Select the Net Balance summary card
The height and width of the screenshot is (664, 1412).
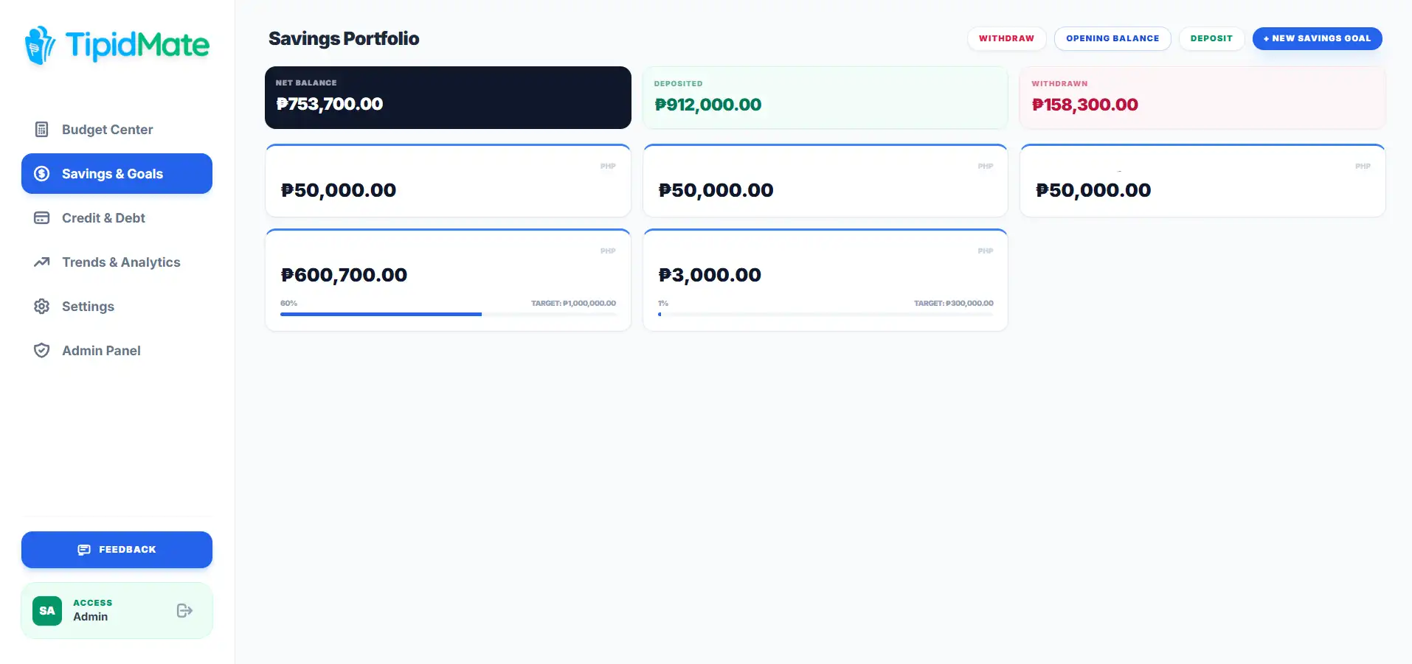point(448,97)
